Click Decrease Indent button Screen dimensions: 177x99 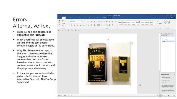tap(107, 22)
